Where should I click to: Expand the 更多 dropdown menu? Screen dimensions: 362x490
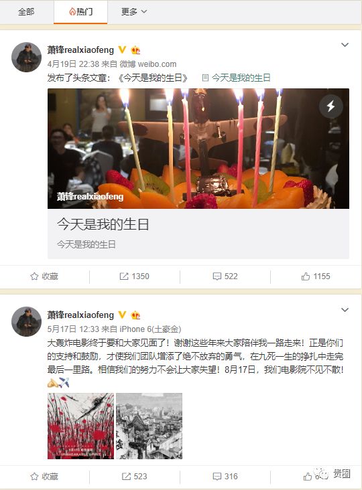(134, 11)
